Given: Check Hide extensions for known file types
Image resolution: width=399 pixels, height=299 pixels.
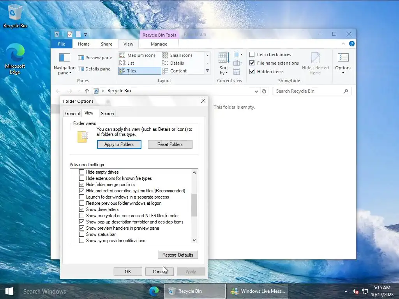Looking at the screenshot, I should pos(82,178).
